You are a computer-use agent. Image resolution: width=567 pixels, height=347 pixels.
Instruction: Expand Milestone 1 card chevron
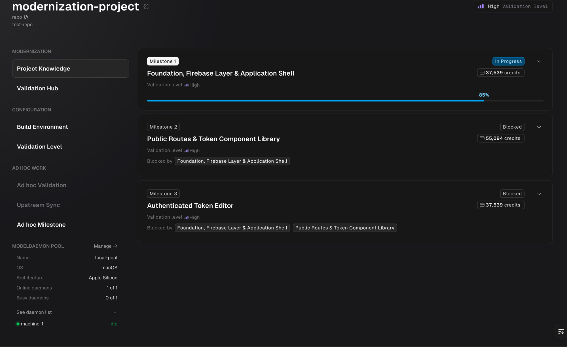pos(539,61)
